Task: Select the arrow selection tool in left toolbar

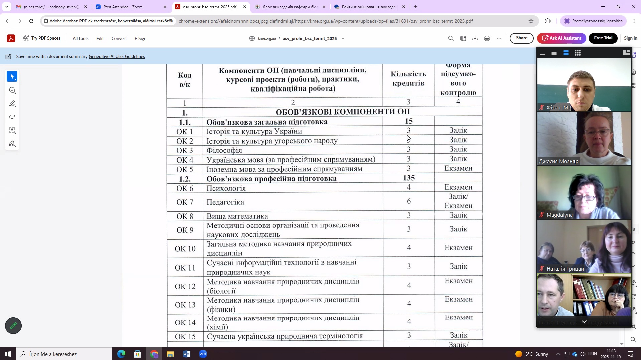Action: [12, 77]
